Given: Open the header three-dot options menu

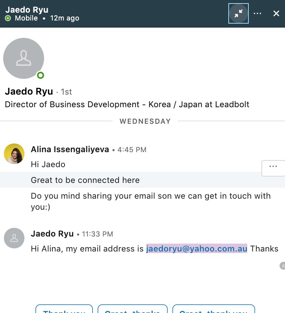Looking at the screenshot, I should click(257, 13).
